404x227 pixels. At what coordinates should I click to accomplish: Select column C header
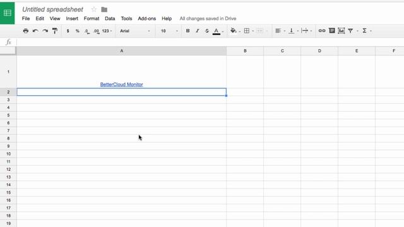pos(282,51)
